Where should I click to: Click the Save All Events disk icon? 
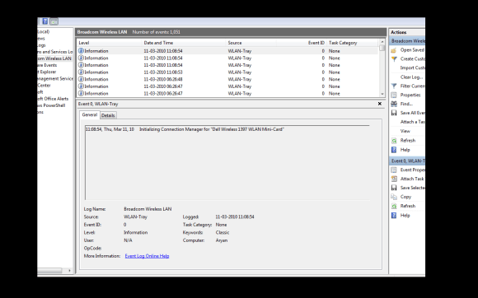click(394, 113)
